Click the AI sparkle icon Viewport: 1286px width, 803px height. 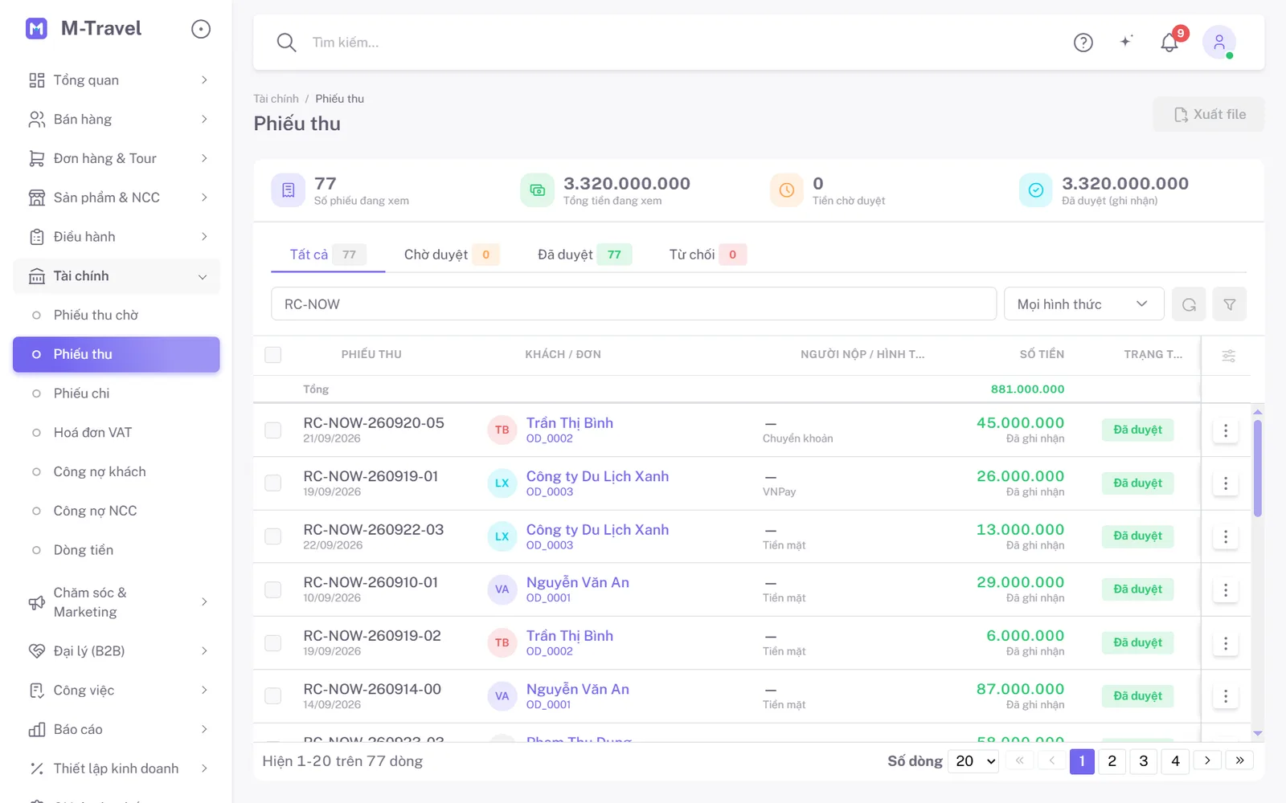(x=1127, y=42)
